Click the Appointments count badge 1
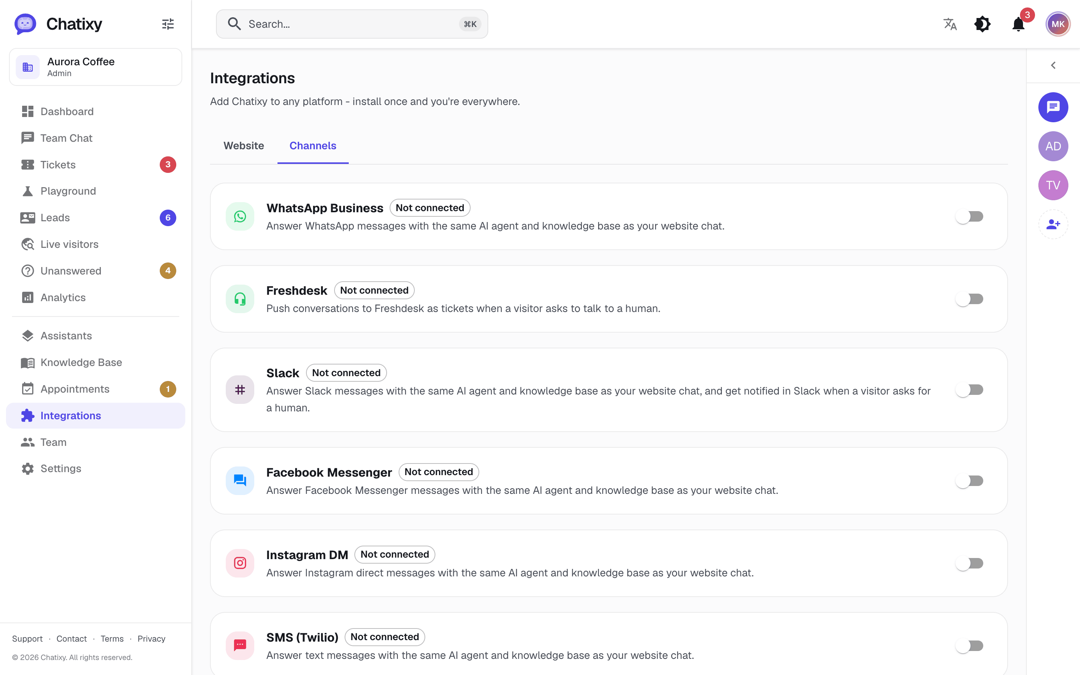The height and width of the screenshot is (675, 1080). coord(168,389)
